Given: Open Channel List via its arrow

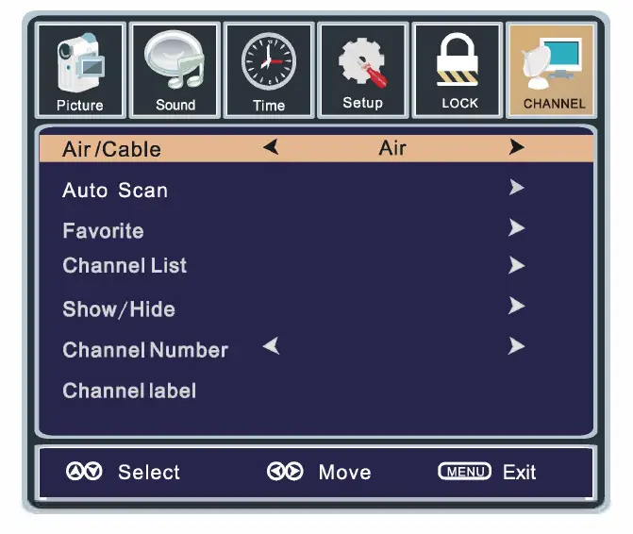Looking at the screenshot, I should coord(516,265).
